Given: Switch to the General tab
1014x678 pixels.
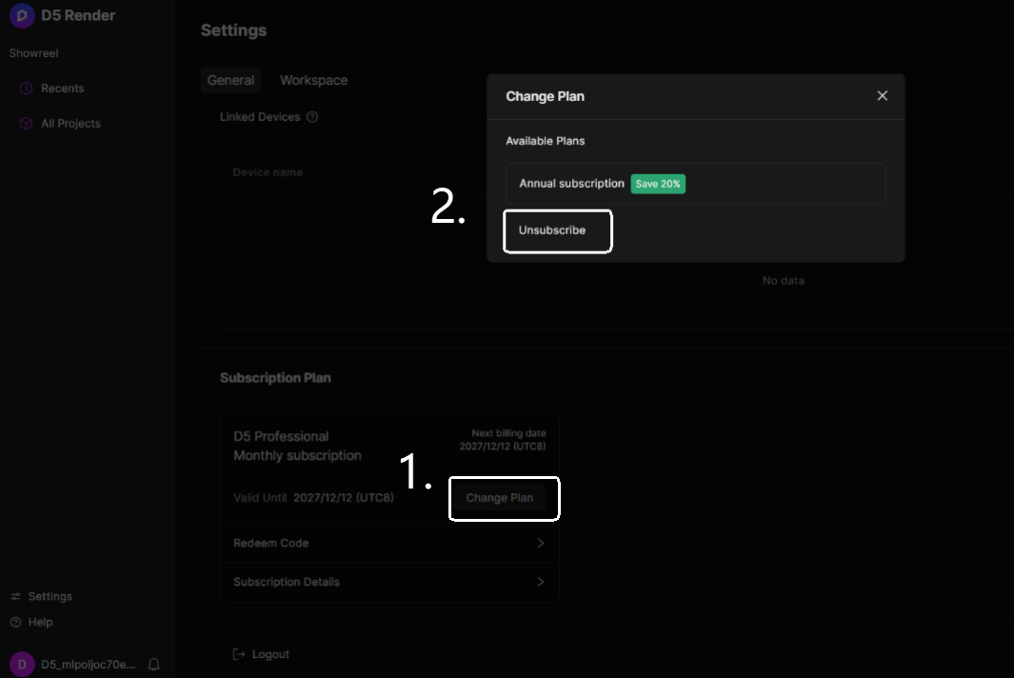Looking at the screenshot, I should pos(230,80).
